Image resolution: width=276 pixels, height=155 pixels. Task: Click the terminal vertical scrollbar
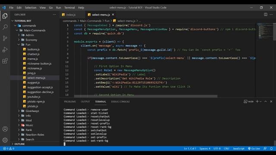[275, 143]
